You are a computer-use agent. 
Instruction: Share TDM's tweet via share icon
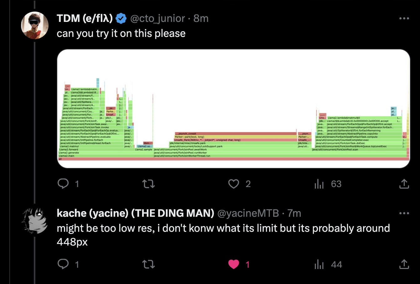click(x=404, y=184)
